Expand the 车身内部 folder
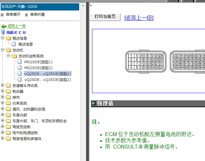Image resolution: width=205 pixels, height=161 pixels. [x=2, y=114]
